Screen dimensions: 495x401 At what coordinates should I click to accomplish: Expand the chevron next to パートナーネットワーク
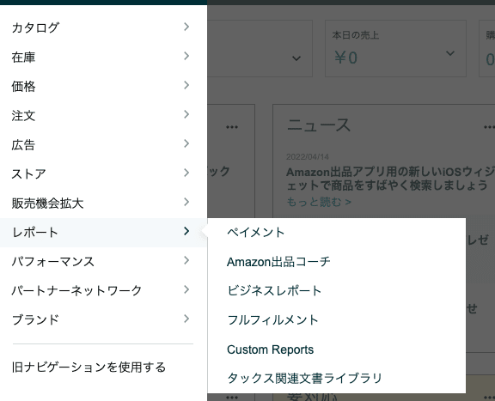point(186,289)
